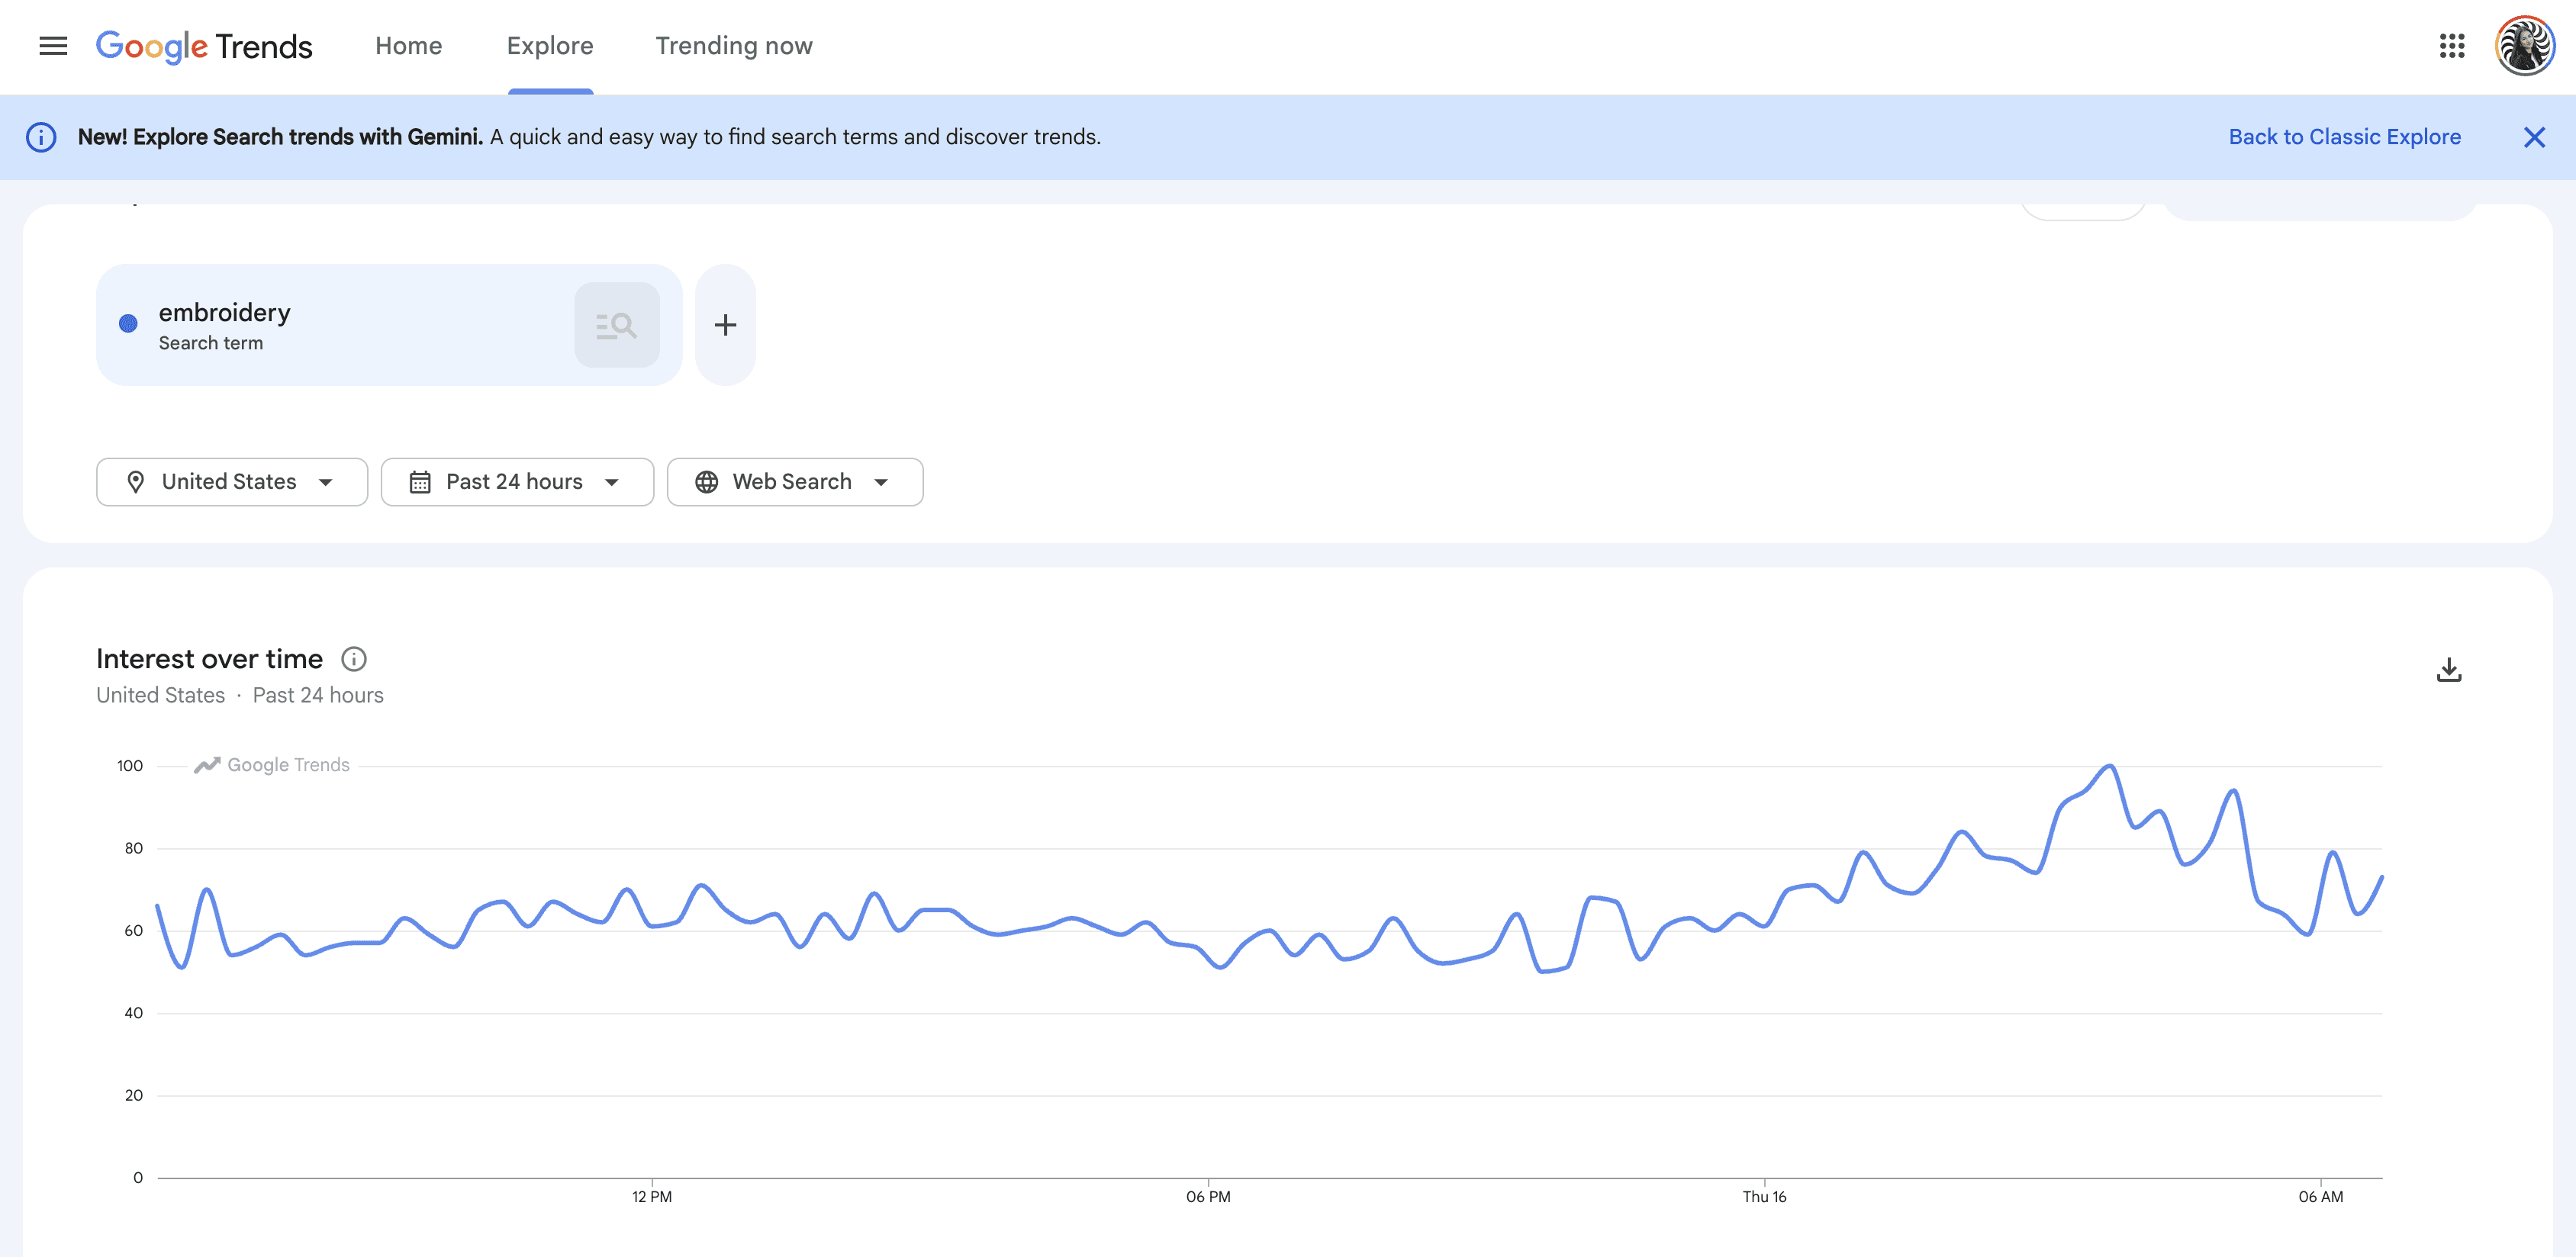Open the Google apps grid
The height and width of the screenshot is (1257, 2576).
pos(2451,46)
